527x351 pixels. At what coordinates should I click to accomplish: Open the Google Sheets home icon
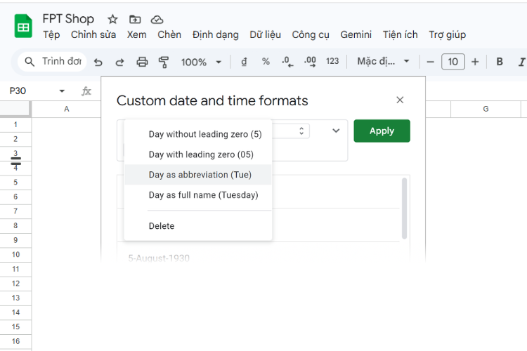tap(23, 26)
